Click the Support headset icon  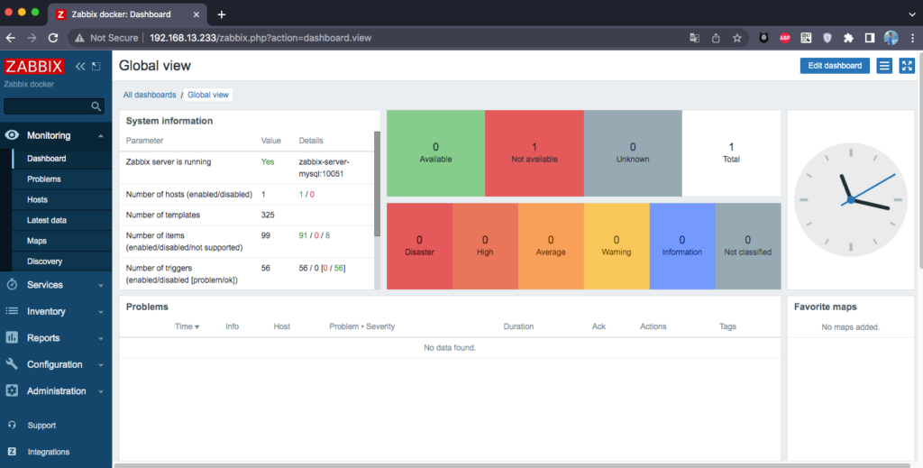pos(13,425)
